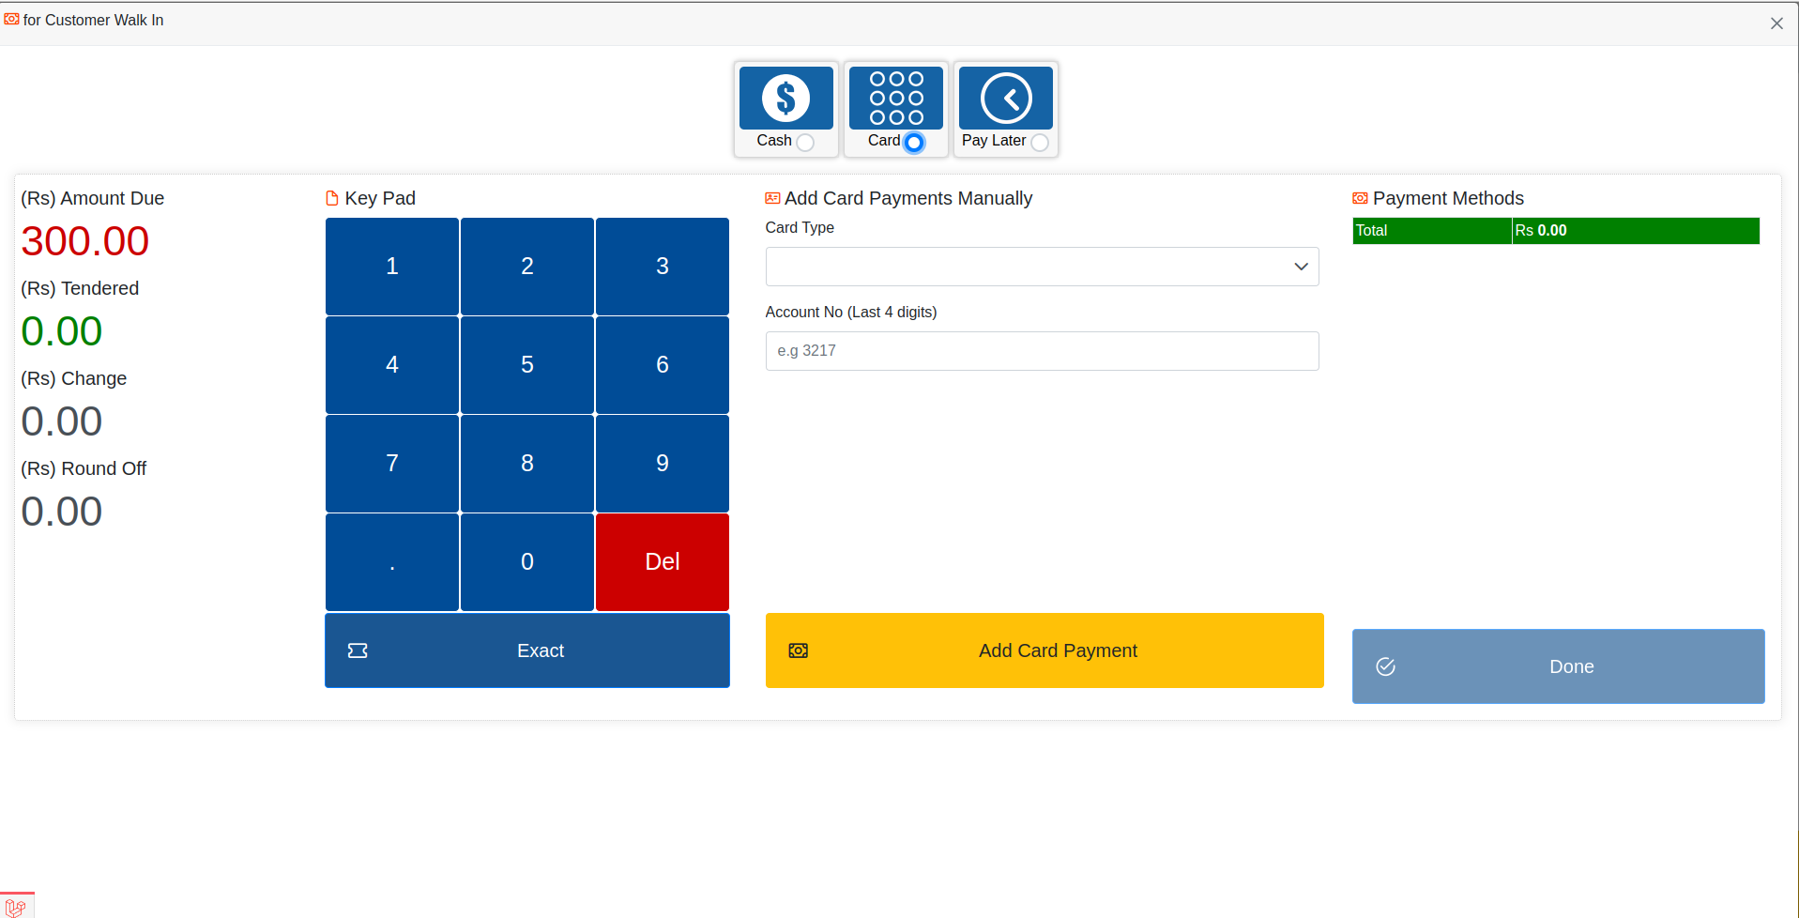Click the ticket icon on Exact button
The width and height of the screenshot is (1799, 918).
(358, 650)
